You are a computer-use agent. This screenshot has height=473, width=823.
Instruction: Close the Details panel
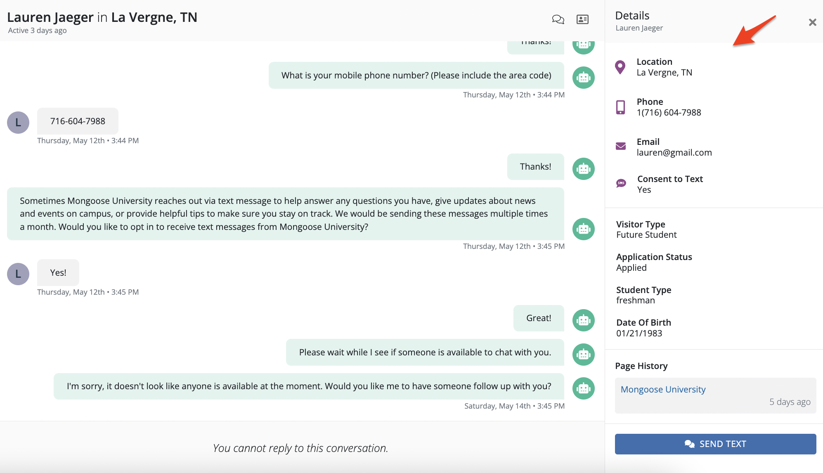pos(812,22)
